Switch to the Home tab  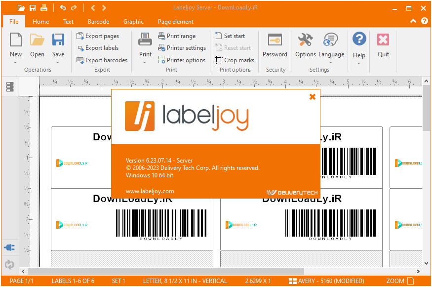[41, 22]
